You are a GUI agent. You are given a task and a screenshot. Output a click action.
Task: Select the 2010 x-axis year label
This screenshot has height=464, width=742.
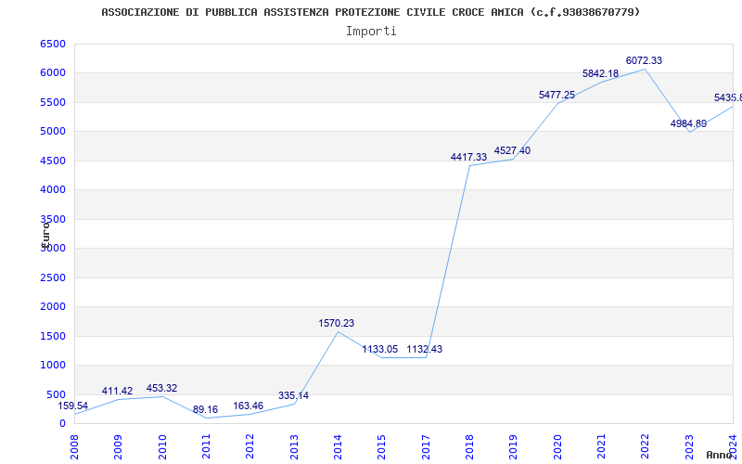point(162,446)
